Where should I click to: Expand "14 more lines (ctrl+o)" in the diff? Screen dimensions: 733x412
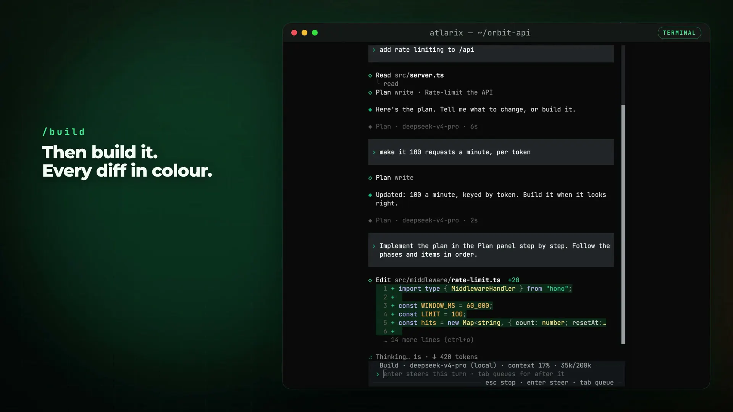coord(428,340)
